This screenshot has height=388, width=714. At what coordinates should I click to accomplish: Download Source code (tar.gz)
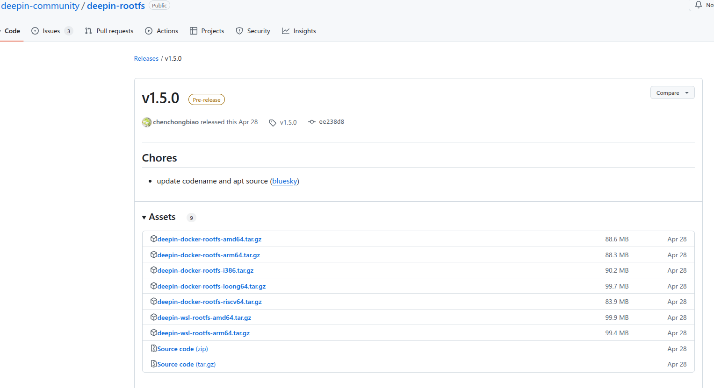[x=187, y=364]
